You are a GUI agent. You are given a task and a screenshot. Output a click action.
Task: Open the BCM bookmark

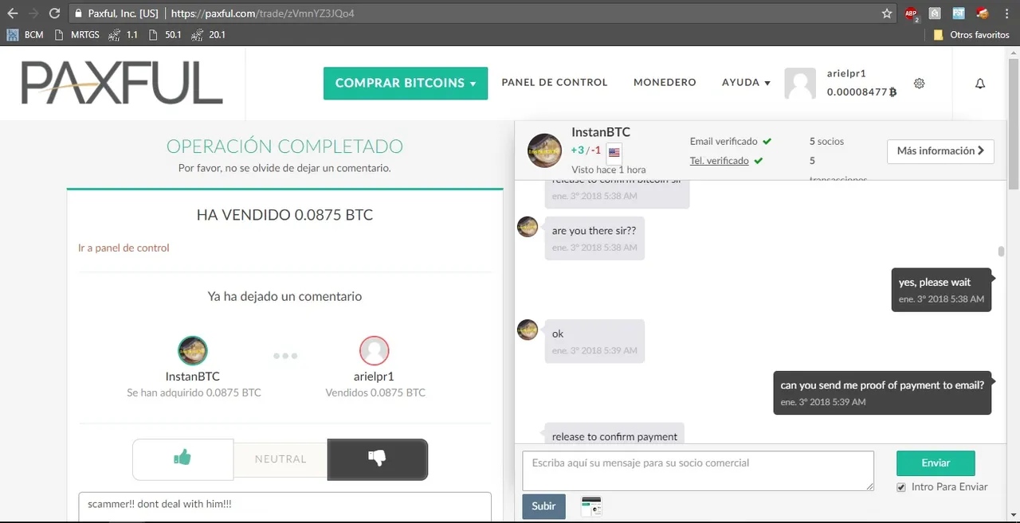25,35
